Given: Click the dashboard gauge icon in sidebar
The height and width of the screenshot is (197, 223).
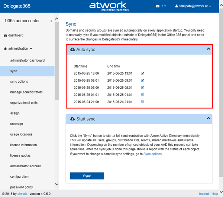Looking at the screenshot, I should click(6, 35).
